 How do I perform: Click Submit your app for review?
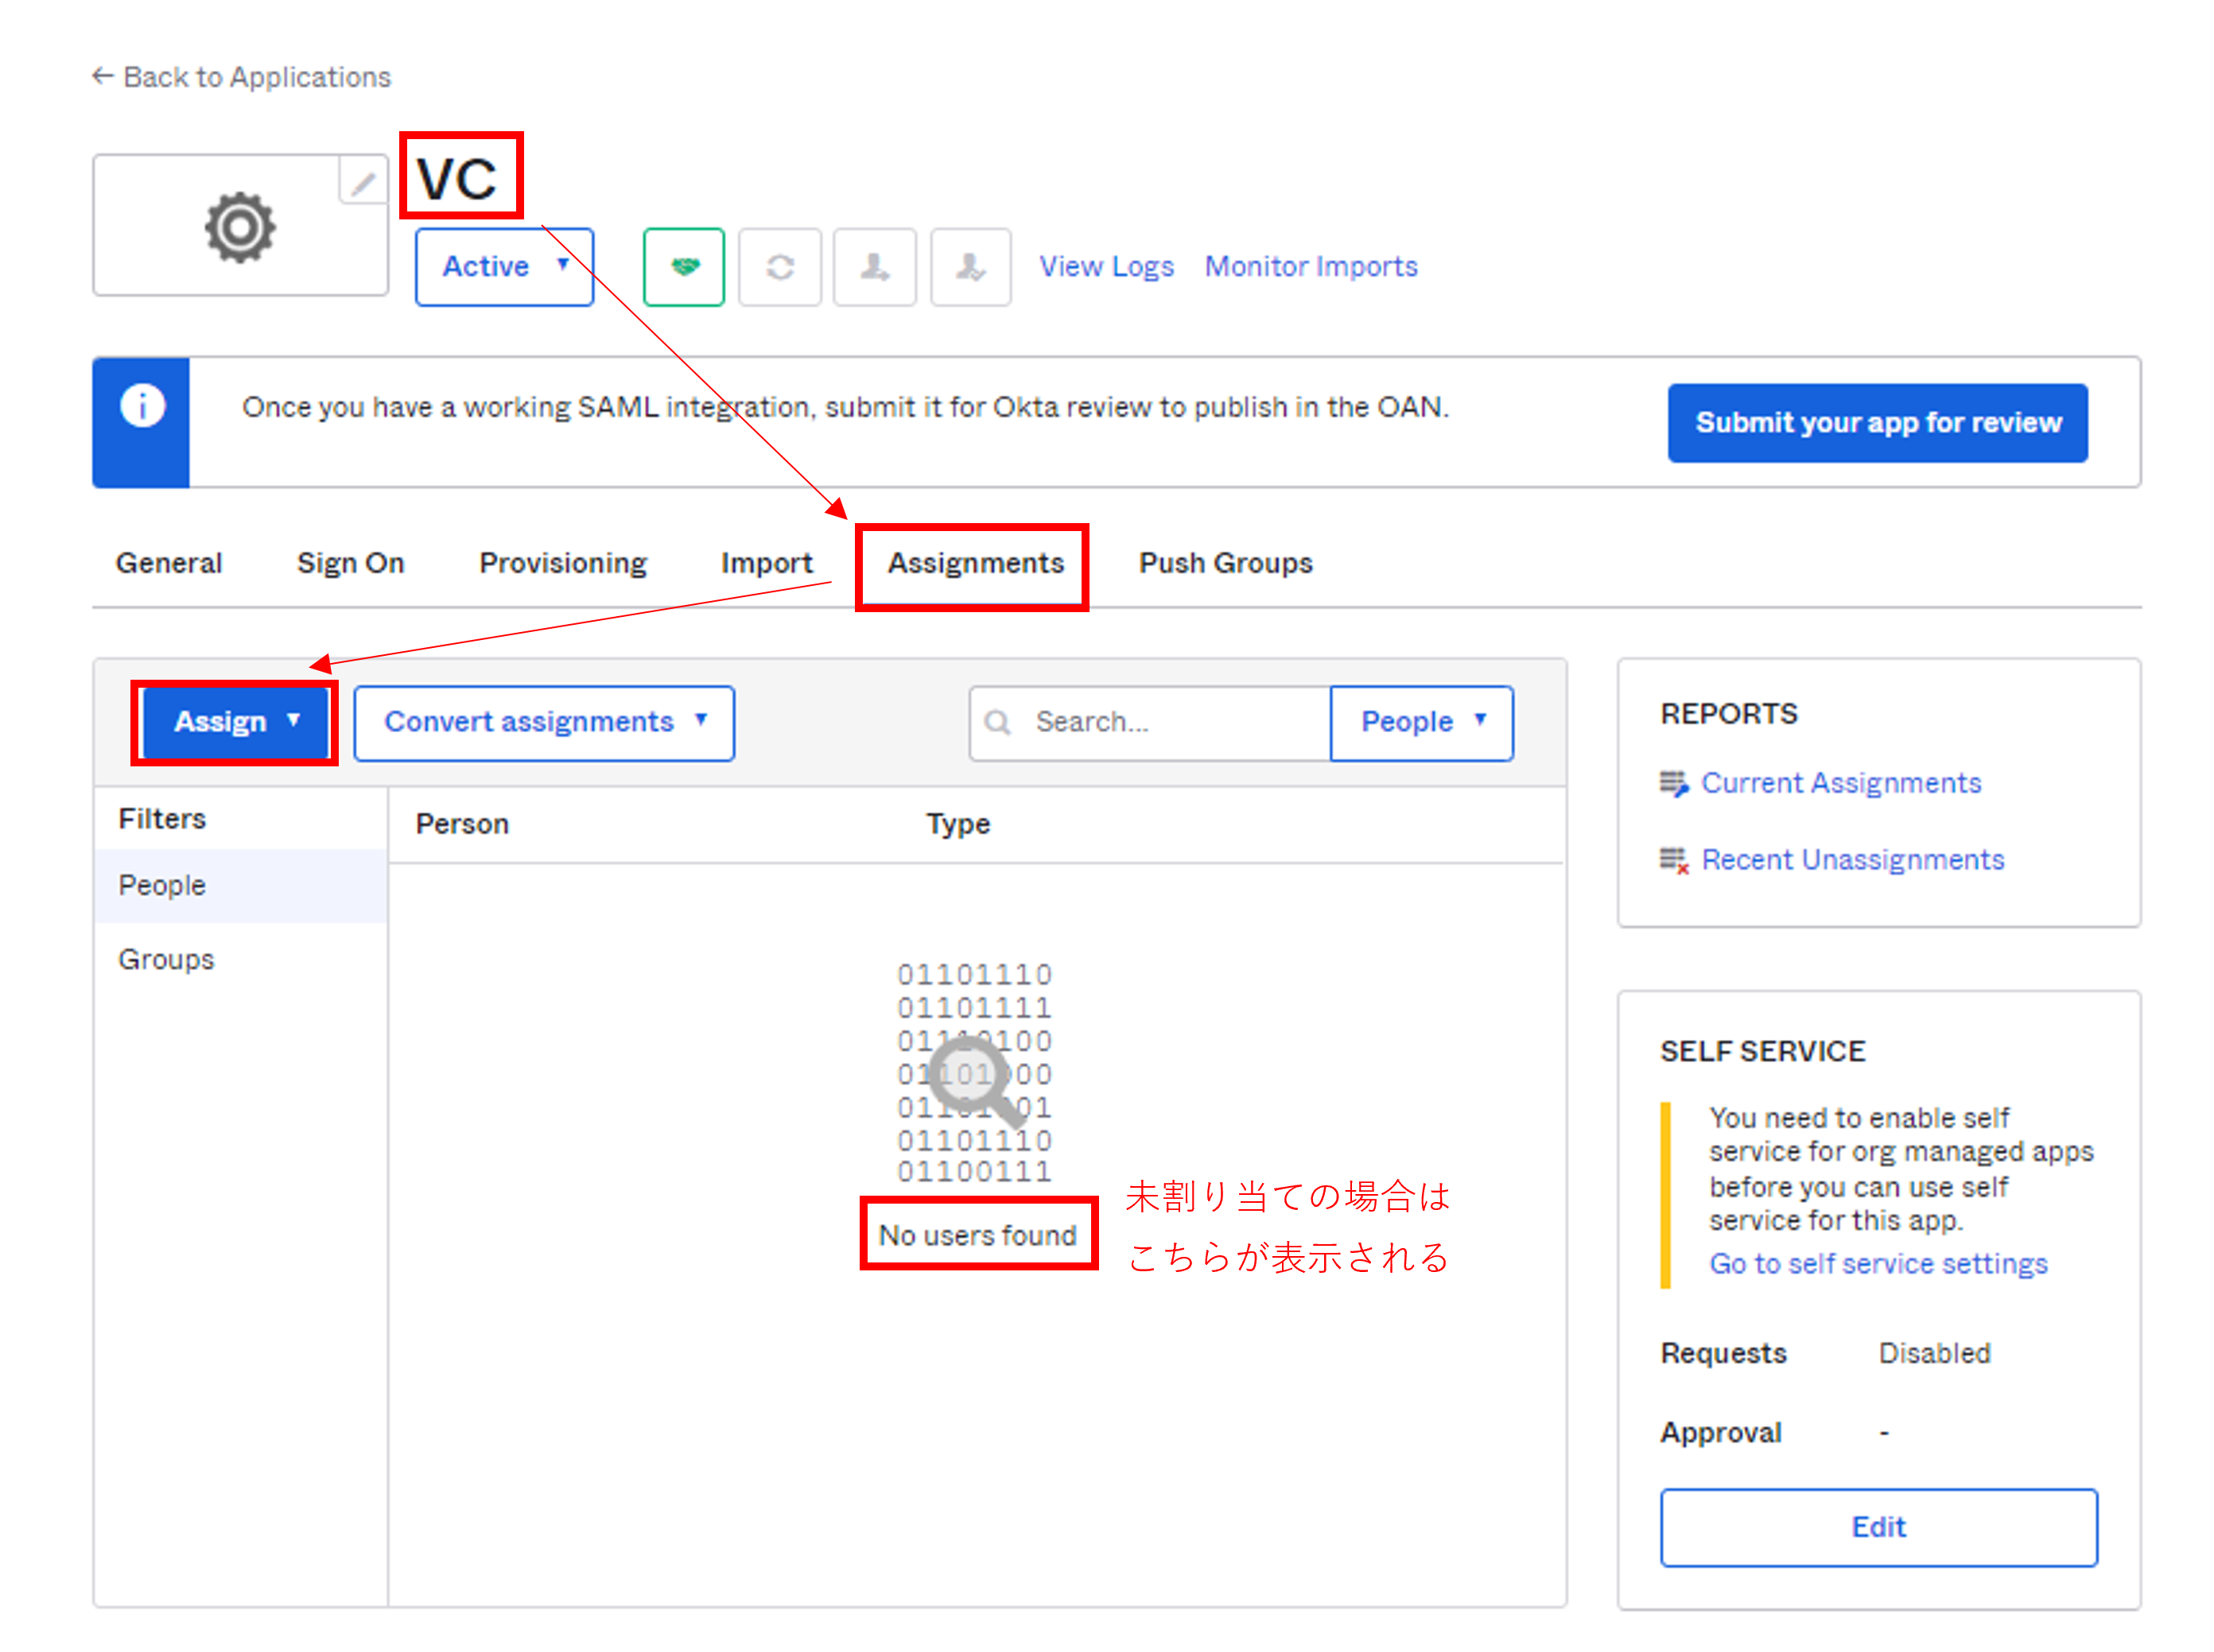(x=1877, y=423)
